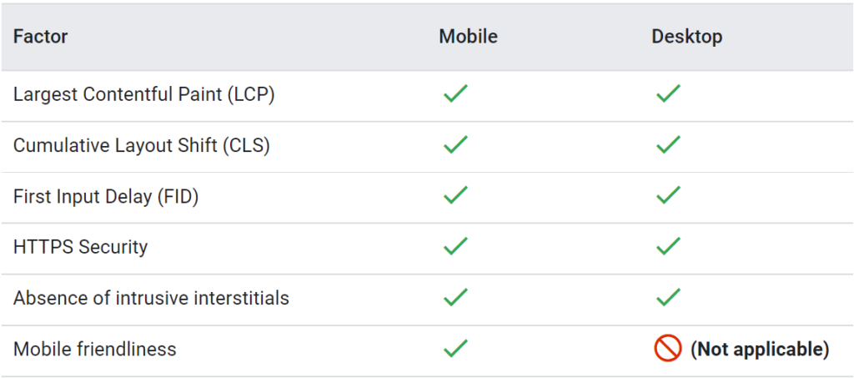Select the Cumulative Layout Shift (CLS) text
The image size is (854, 378).
coord(141,145)
